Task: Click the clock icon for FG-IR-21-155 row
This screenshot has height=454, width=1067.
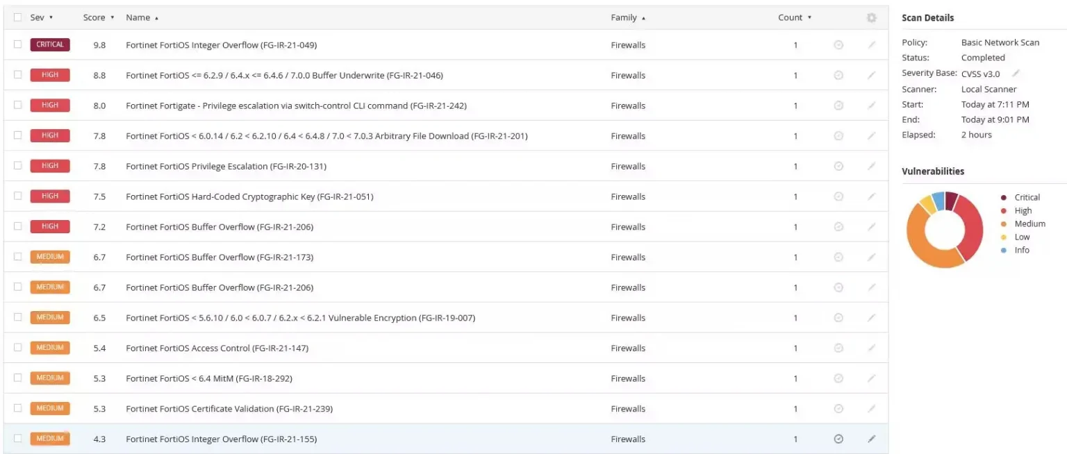Action: [838, 439]
